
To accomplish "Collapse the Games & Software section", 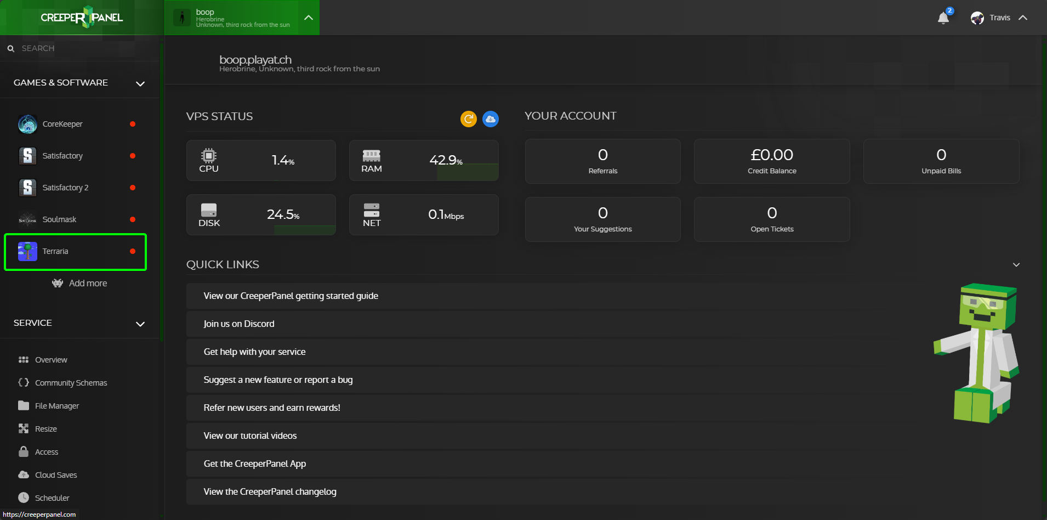I will tap(140, 83).
